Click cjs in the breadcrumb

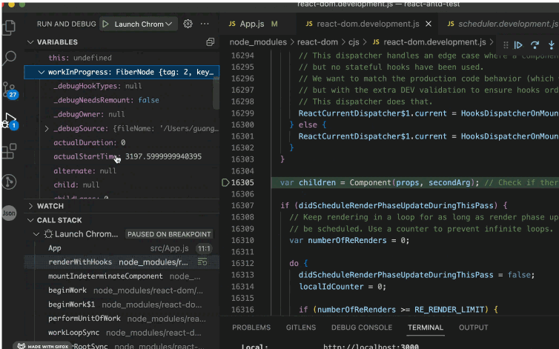[x=354, y=42]
